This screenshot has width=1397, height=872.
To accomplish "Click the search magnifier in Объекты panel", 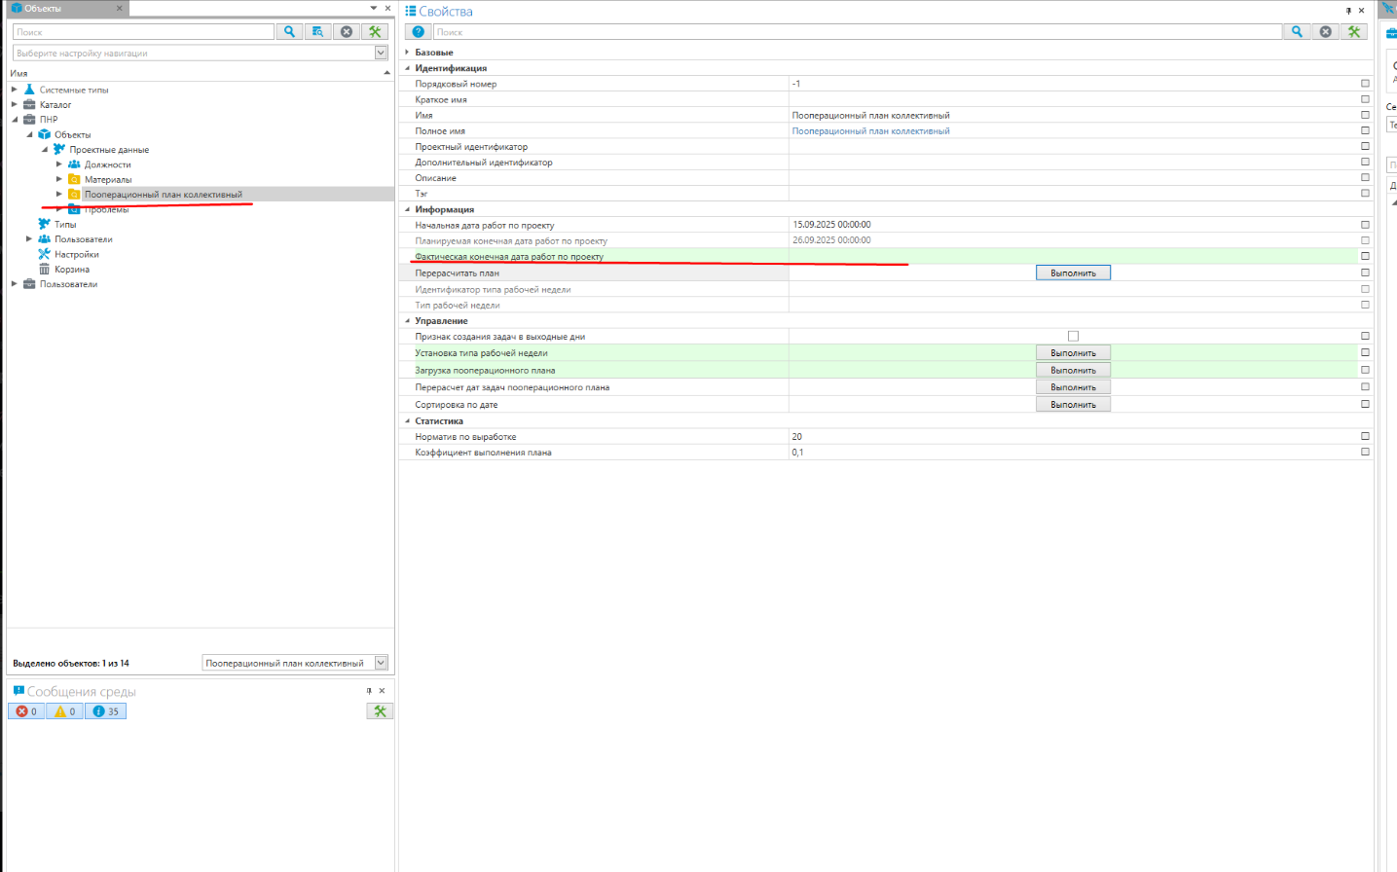I will [289, 32].
